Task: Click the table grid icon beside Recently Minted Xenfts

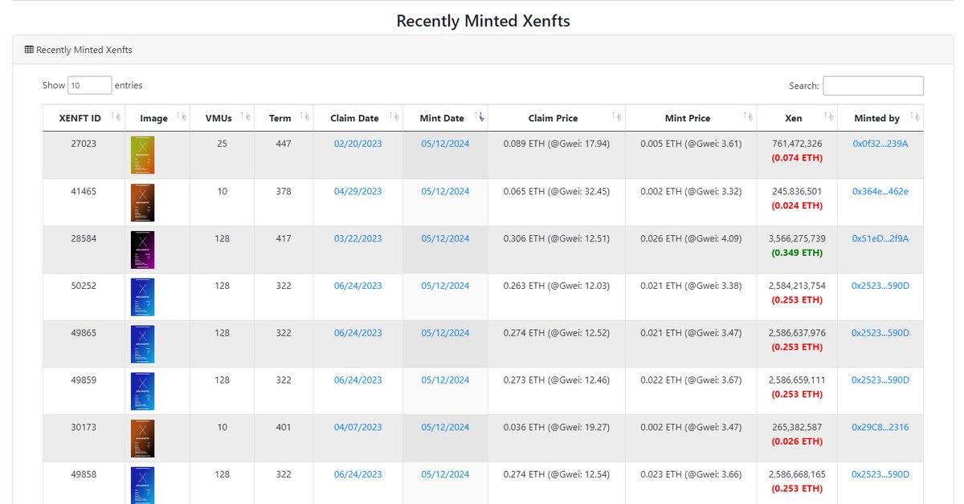Action: 27,49
